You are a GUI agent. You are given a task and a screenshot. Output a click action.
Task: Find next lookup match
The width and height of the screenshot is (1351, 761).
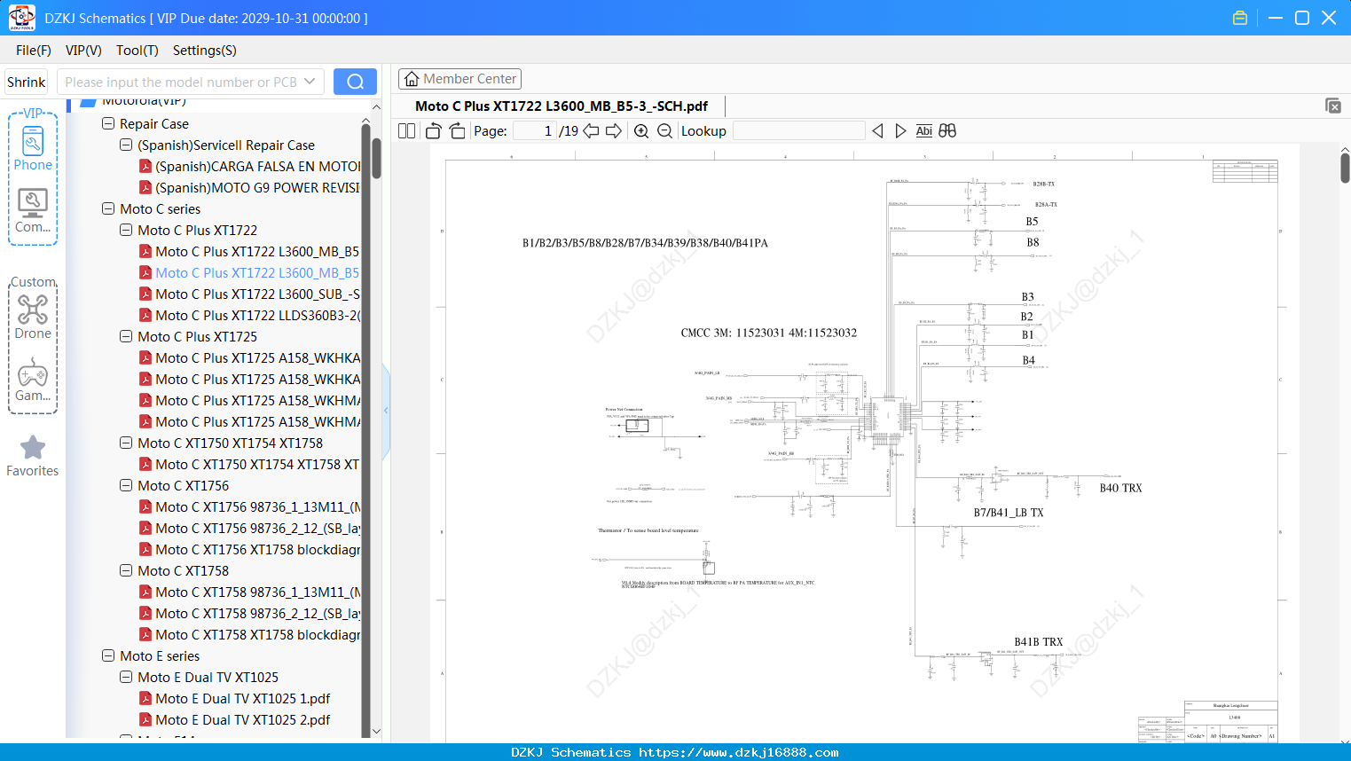pos(900,131)
